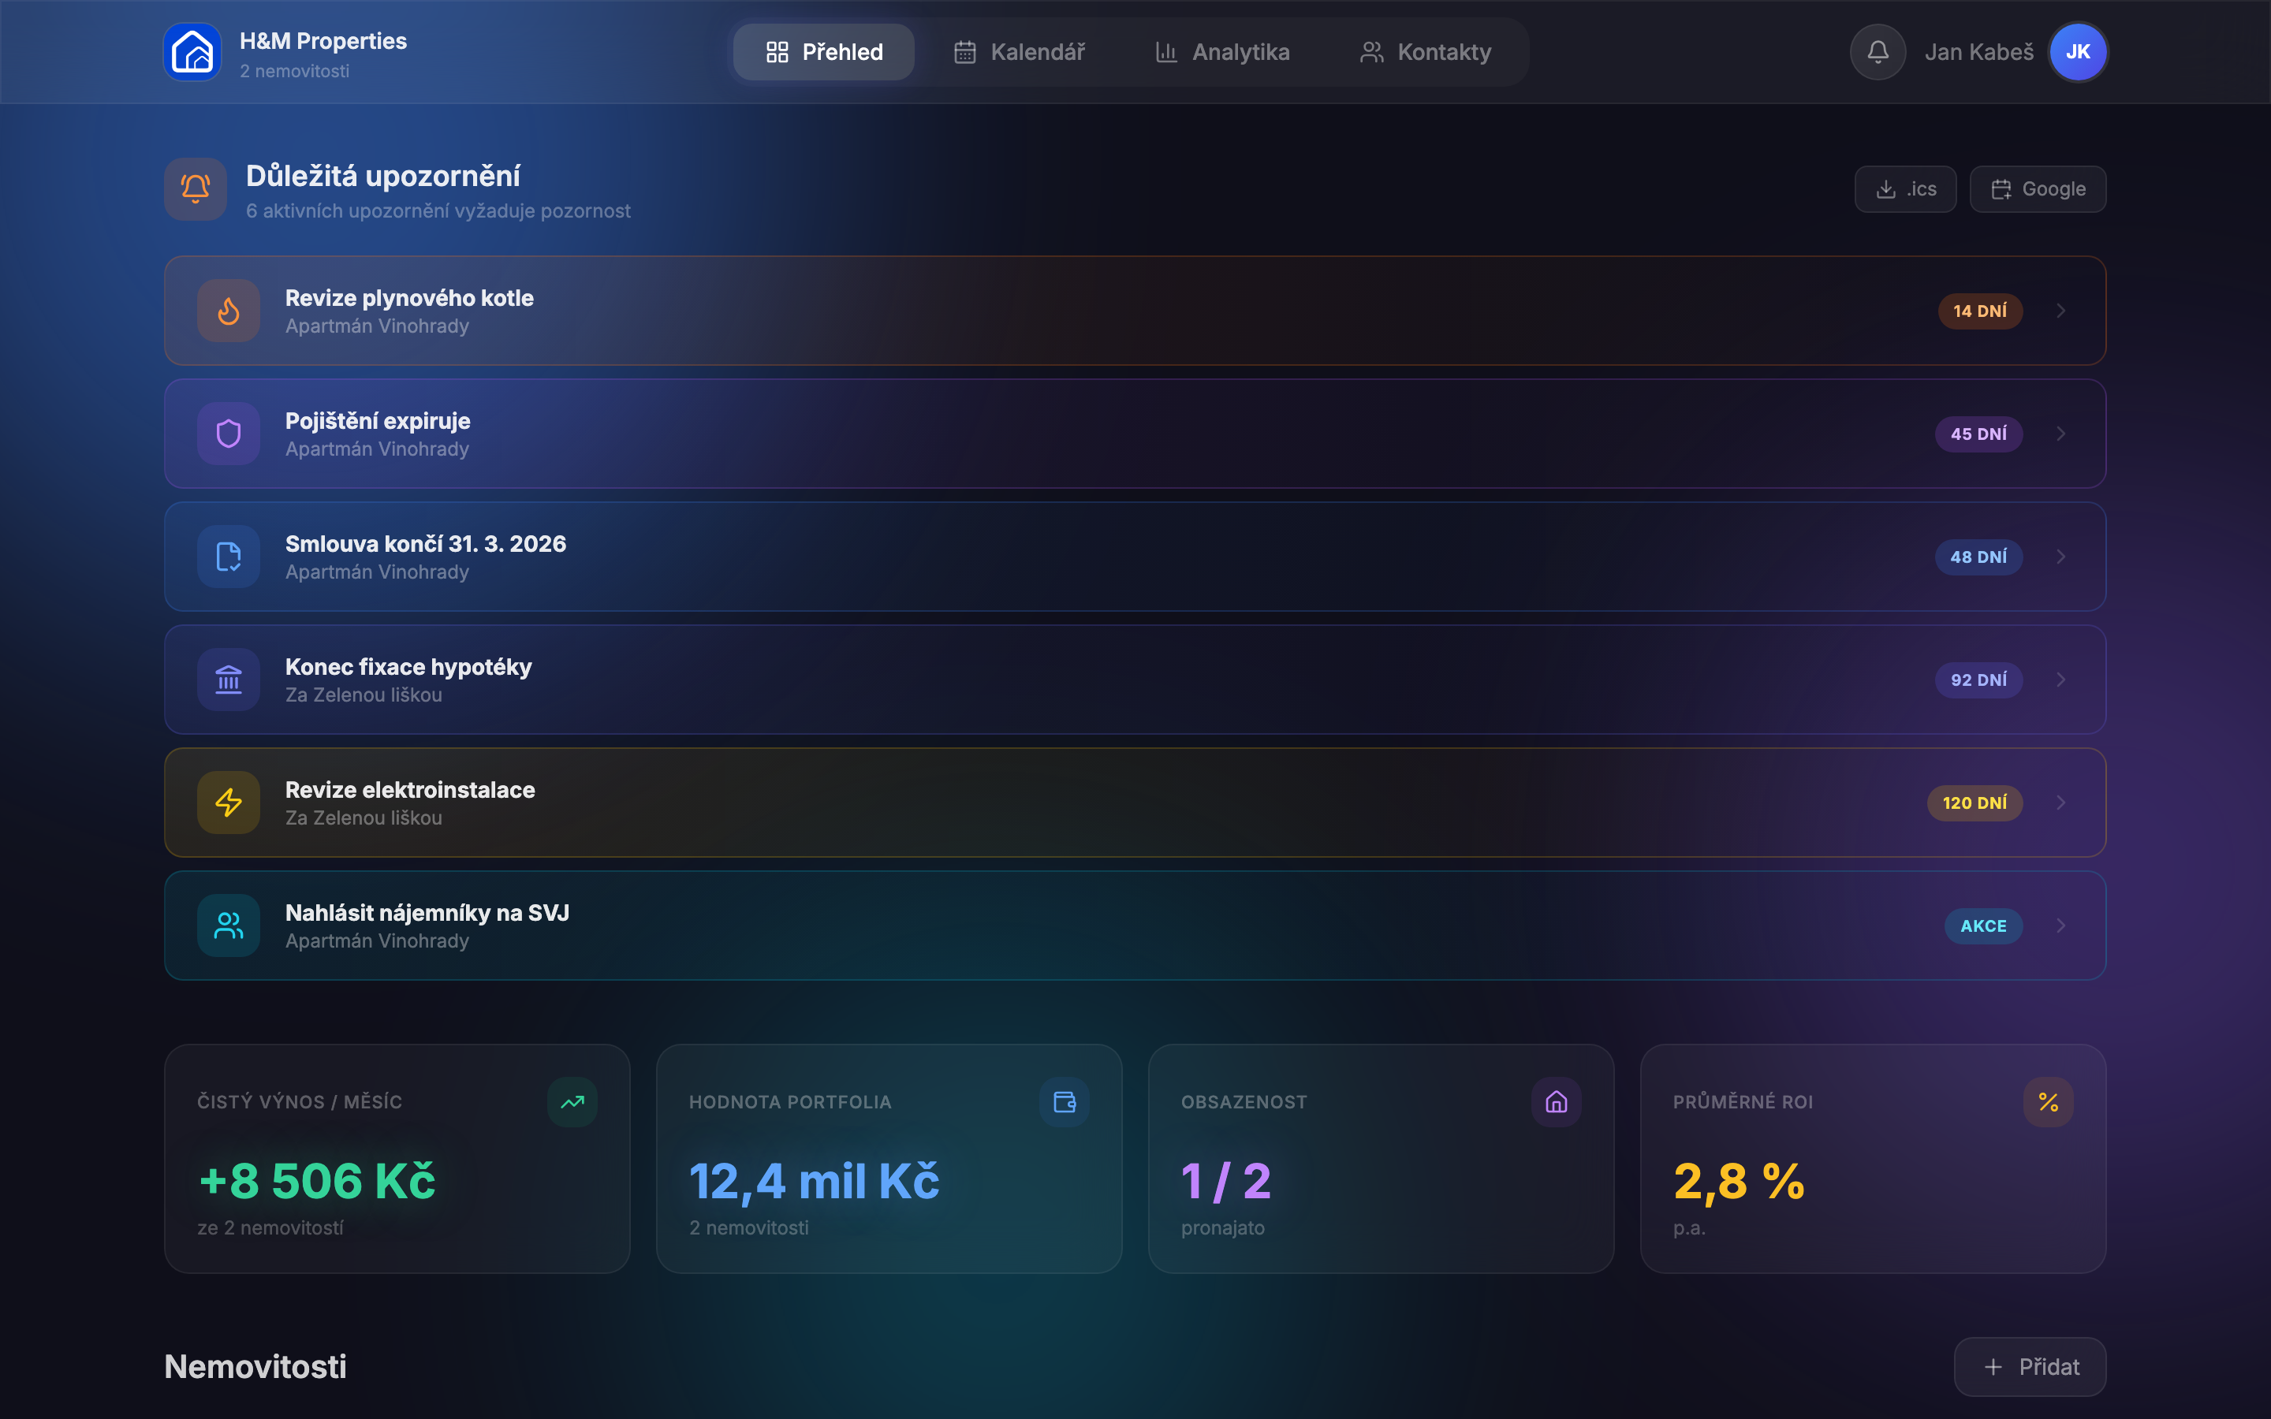Click the 45 DNÍ badge
The width and height of the screenshot is (2271, 1419).
[1978, 434]
